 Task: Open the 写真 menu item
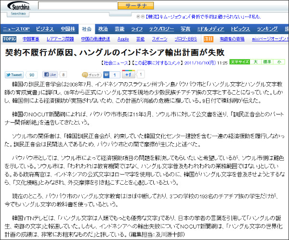pyautogui.click(x=185, y=29)
